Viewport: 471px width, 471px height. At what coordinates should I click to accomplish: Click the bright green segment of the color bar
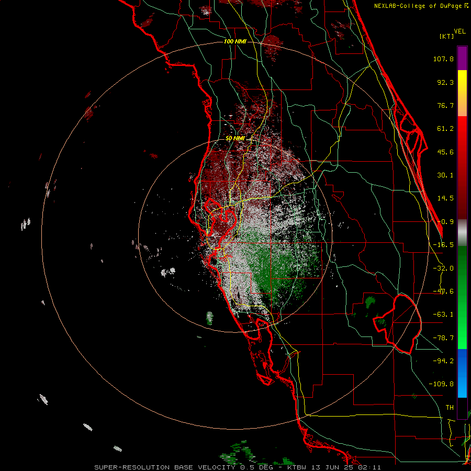[x=462, y=297]
